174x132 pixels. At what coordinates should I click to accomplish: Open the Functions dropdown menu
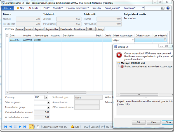[130, 8]
